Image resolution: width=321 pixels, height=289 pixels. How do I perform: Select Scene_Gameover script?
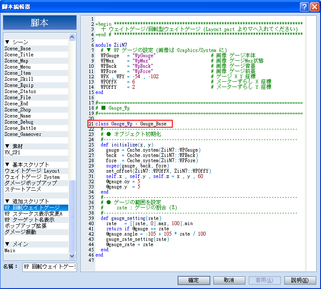[x=36, y=134]
